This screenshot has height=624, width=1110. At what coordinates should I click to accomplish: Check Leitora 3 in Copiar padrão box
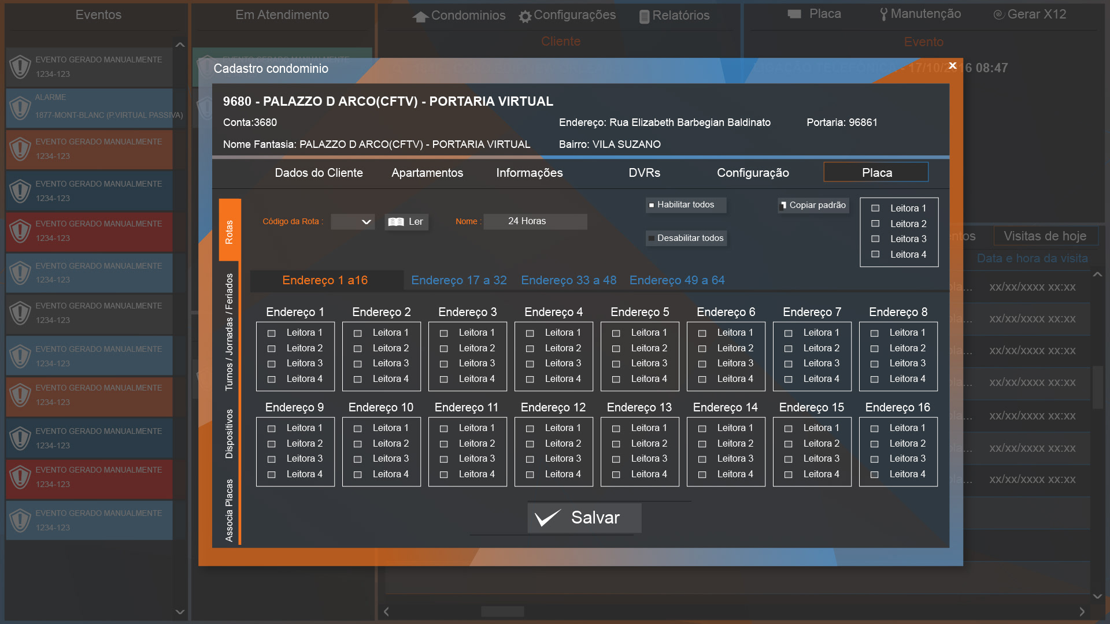click(x=875, y=239)
